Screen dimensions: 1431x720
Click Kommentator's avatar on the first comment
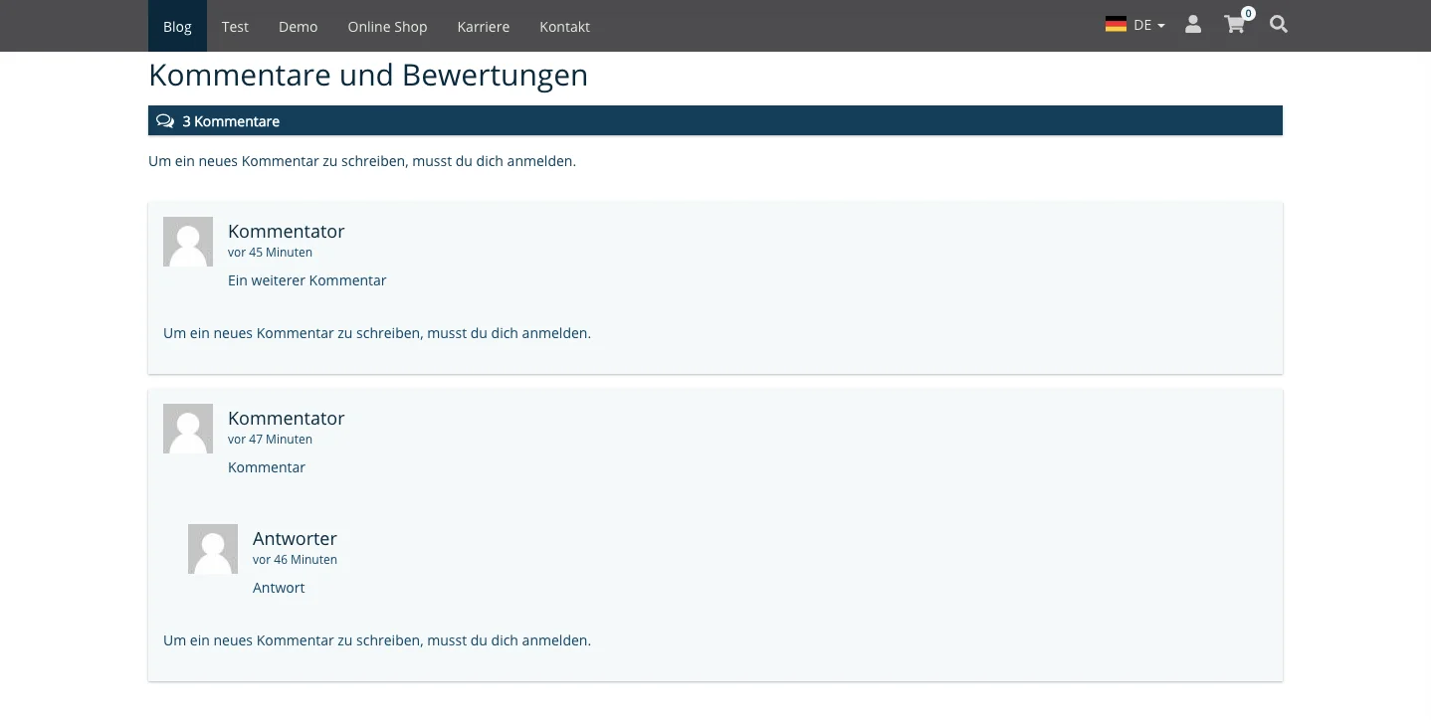coord(188,241)
